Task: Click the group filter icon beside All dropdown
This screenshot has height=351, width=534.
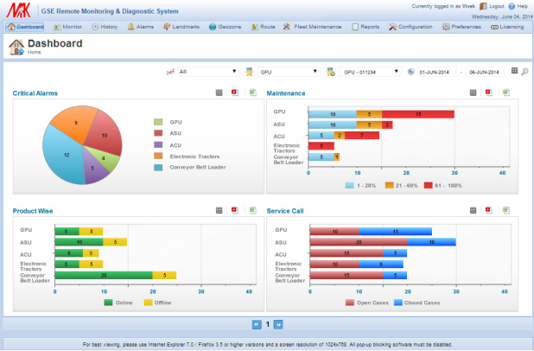Action: pyautogui.click(x=170, y=72)
